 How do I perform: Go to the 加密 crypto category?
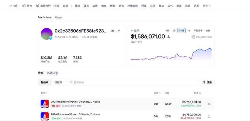click(x=95, y=6)
